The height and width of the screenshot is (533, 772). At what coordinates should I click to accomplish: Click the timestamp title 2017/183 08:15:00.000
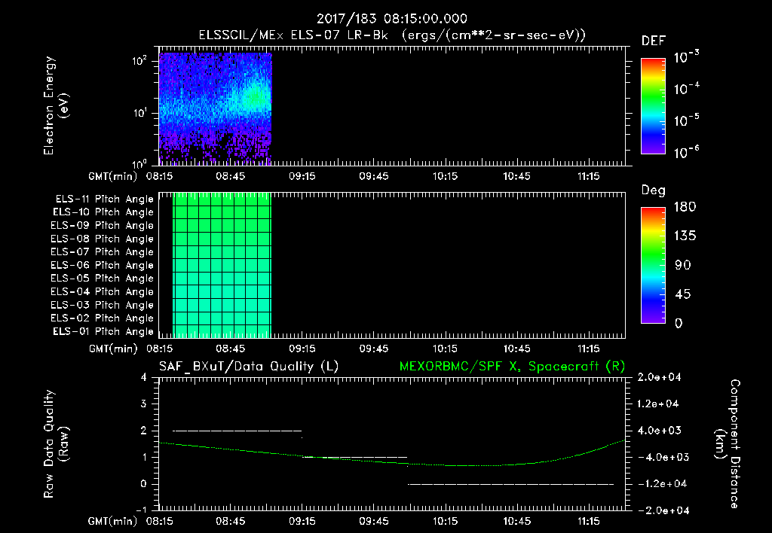(391, 19)
